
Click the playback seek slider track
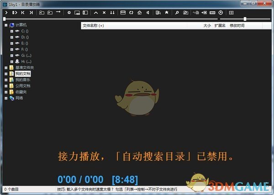click(111, 19)
